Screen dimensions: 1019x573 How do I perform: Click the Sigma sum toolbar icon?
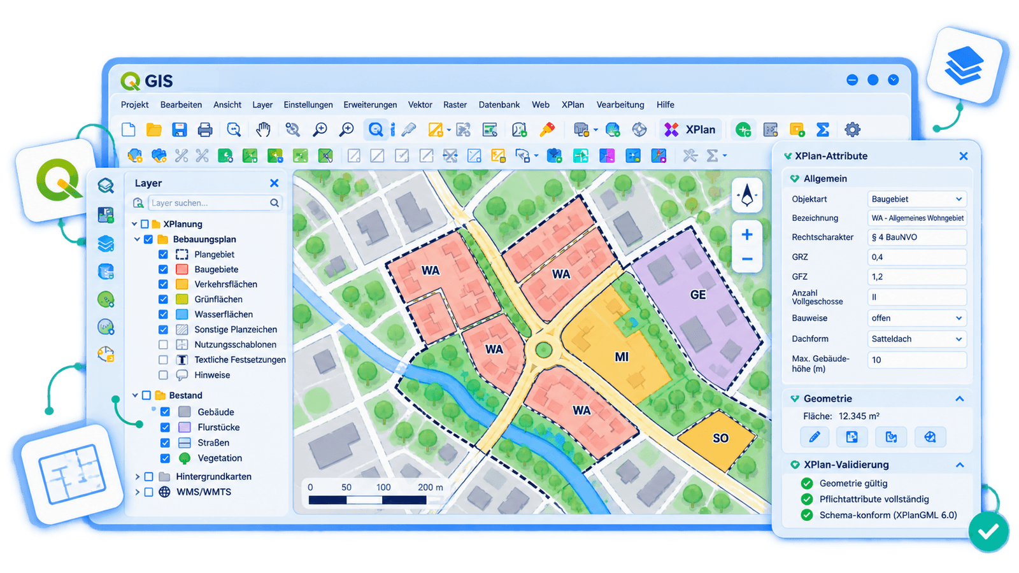coord(823,130)
